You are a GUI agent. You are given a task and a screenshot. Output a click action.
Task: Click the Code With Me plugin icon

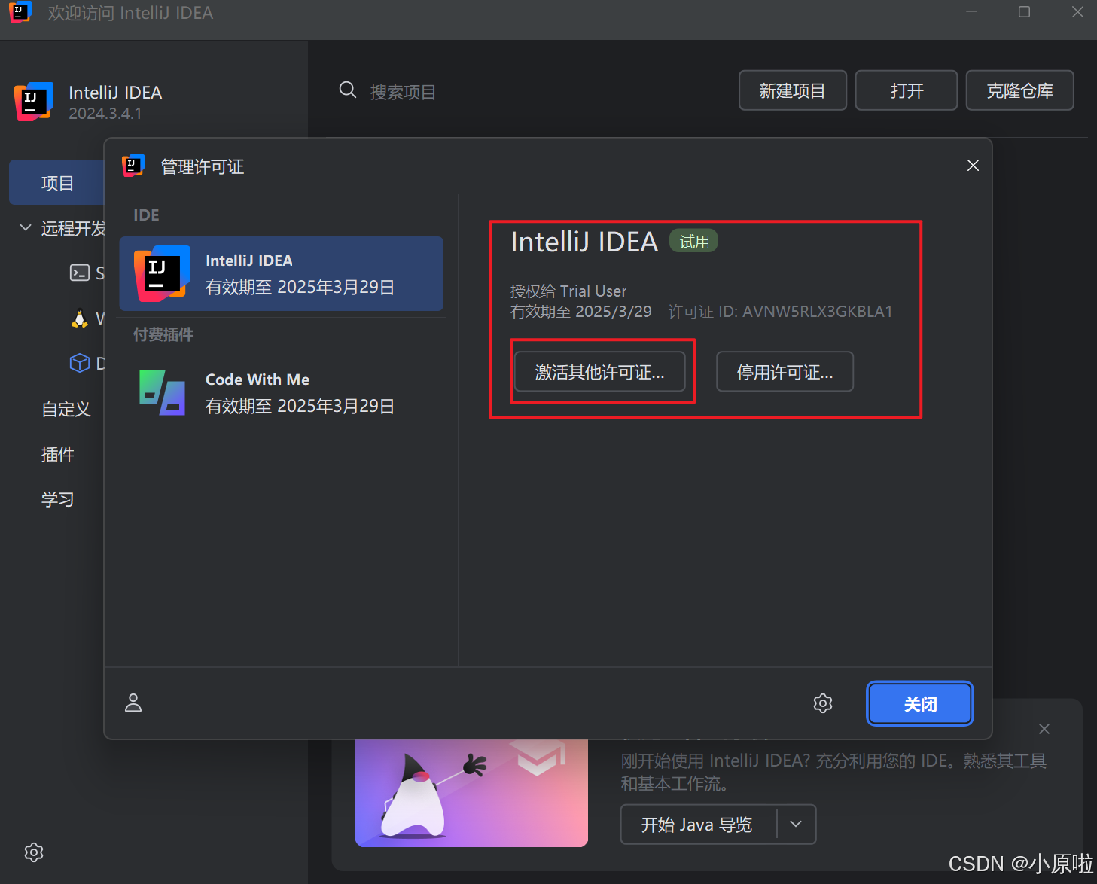click(x=163, y=392)
